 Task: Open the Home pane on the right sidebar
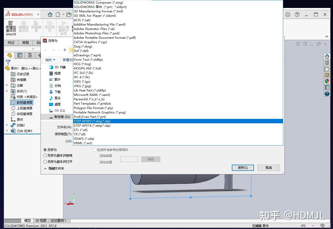tap(327, 56)
